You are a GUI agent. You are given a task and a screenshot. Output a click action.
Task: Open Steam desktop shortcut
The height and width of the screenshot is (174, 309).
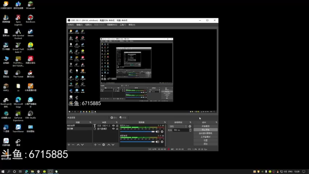click(x=31, y=33)
